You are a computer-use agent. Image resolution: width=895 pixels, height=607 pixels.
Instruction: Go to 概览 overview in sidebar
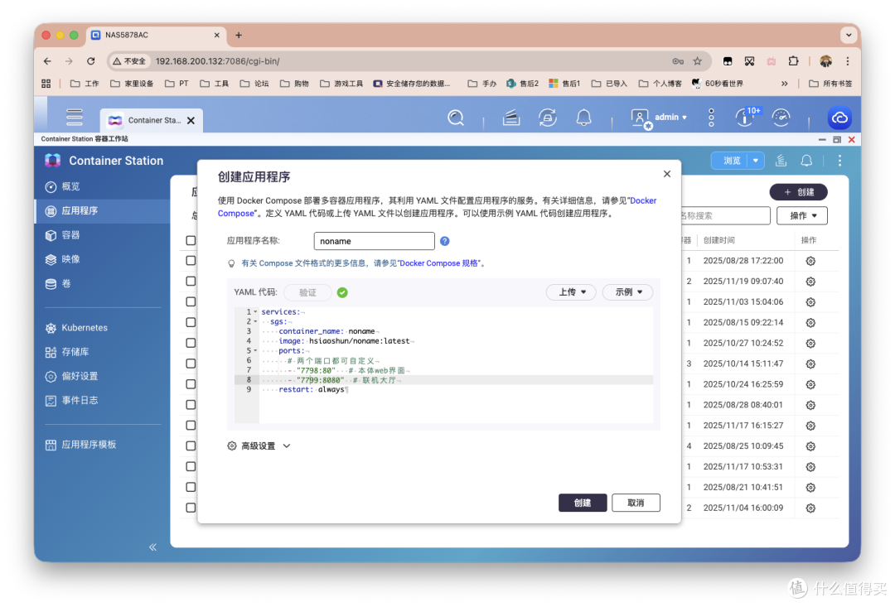103,186
